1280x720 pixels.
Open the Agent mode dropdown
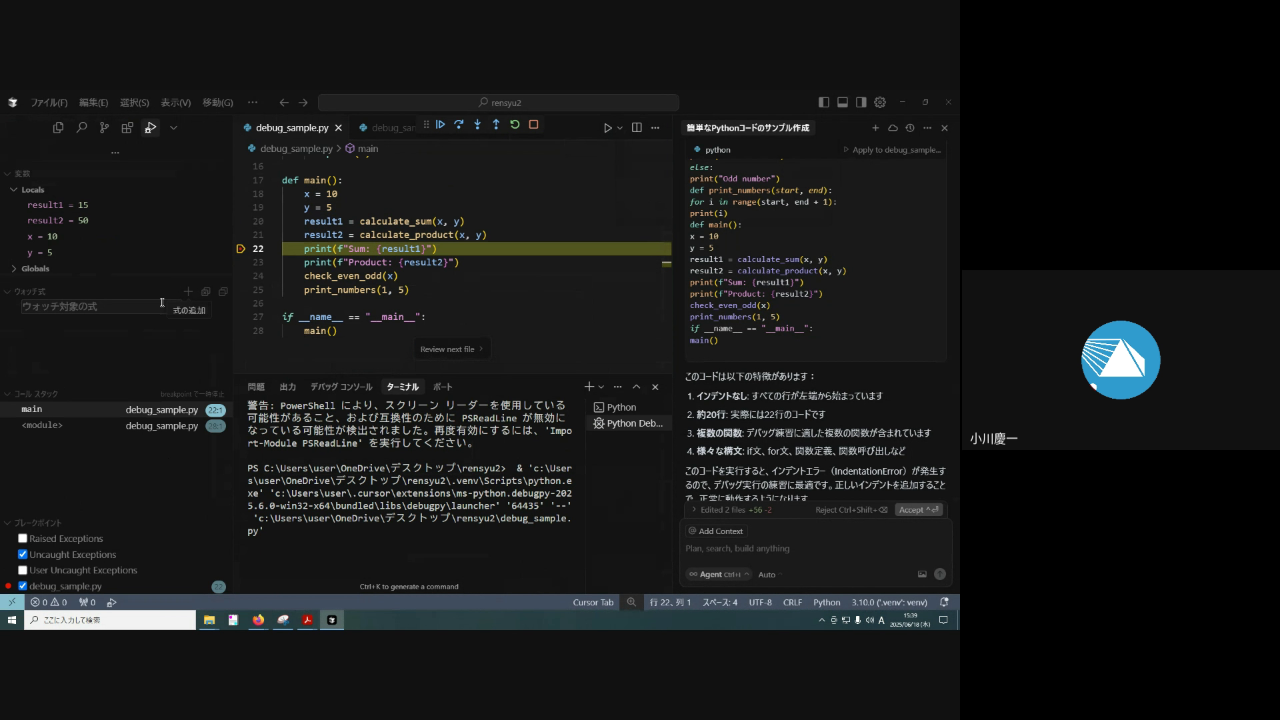tap(719, 575)
